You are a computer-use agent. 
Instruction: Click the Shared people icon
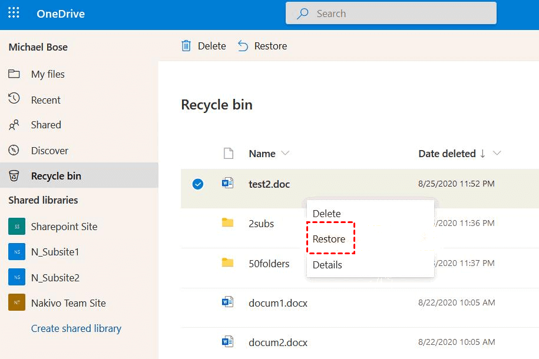pyautogui.click(x=14, y=125)
